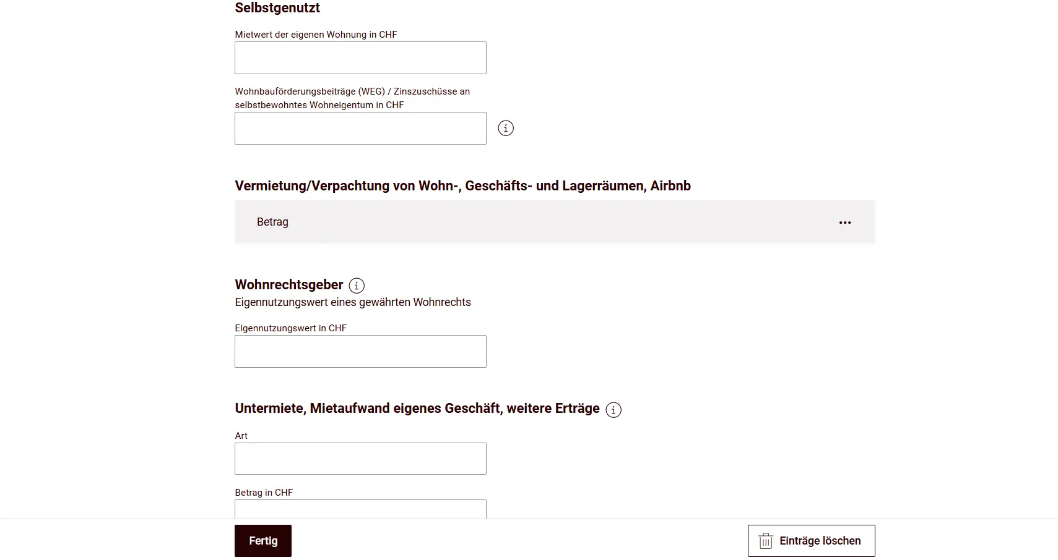Click the Vermietung/Verpachtung section heading

coord(462,186)
